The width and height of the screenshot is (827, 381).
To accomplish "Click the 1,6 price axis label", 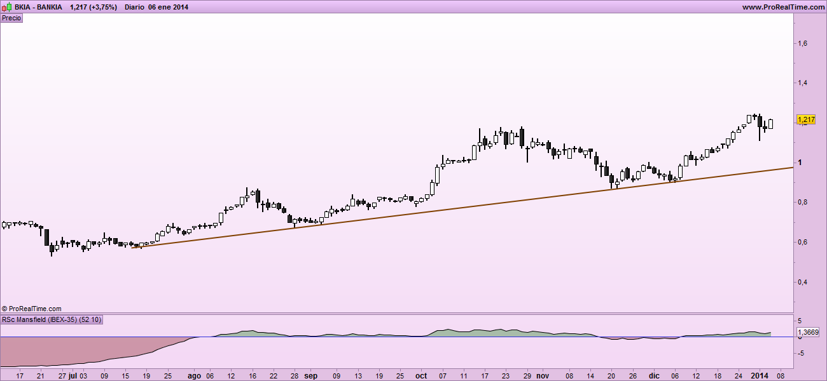I will click(x=802, y=43).
